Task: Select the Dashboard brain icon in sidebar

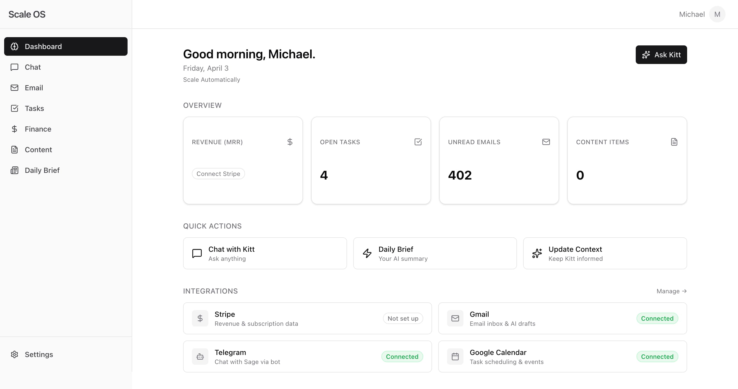Action: click(x=15, y=46)
